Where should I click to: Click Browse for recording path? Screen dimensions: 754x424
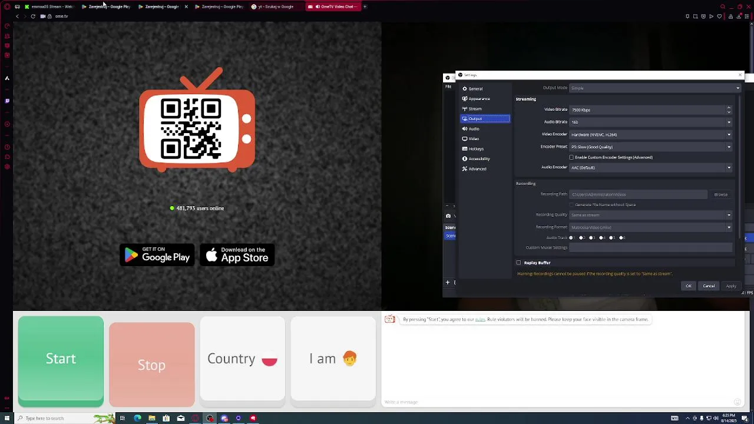pyautogui.click(x=721, y=194)
